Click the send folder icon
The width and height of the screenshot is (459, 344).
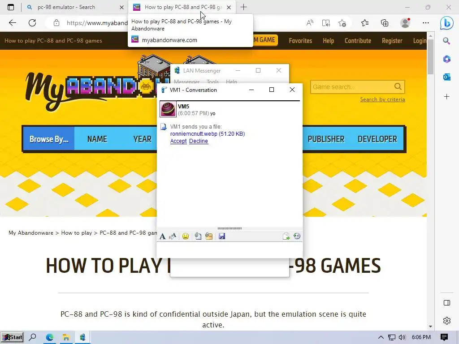[x=209, y=236]
